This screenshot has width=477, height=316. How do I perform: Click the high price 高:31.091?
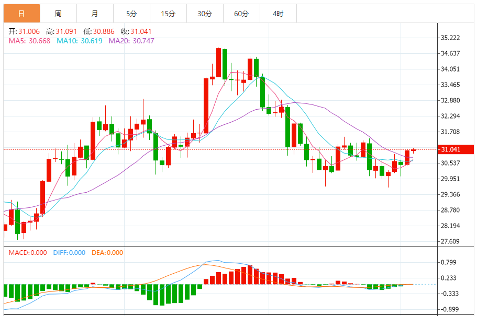[61, 31]
